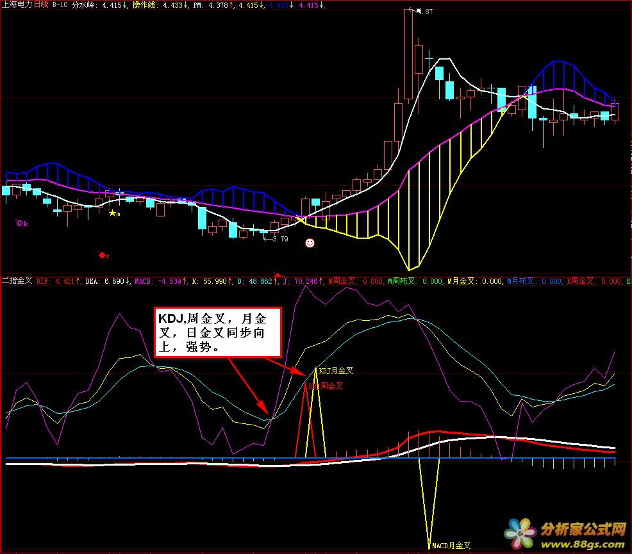Click the J: 70.246 reading
Image resolution: width=632 pixels, height=554 pixels.
tap(303, 281)
